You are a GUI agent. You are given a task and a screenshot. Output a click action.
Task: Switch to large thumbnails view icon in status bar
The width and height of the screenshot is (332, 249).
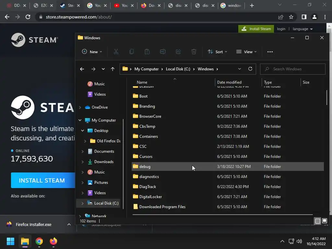pyautogui.click(x=325, y=221)
